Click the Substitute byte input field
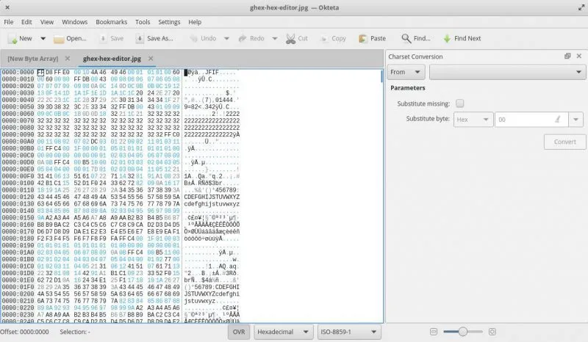 tap(523, 119)
